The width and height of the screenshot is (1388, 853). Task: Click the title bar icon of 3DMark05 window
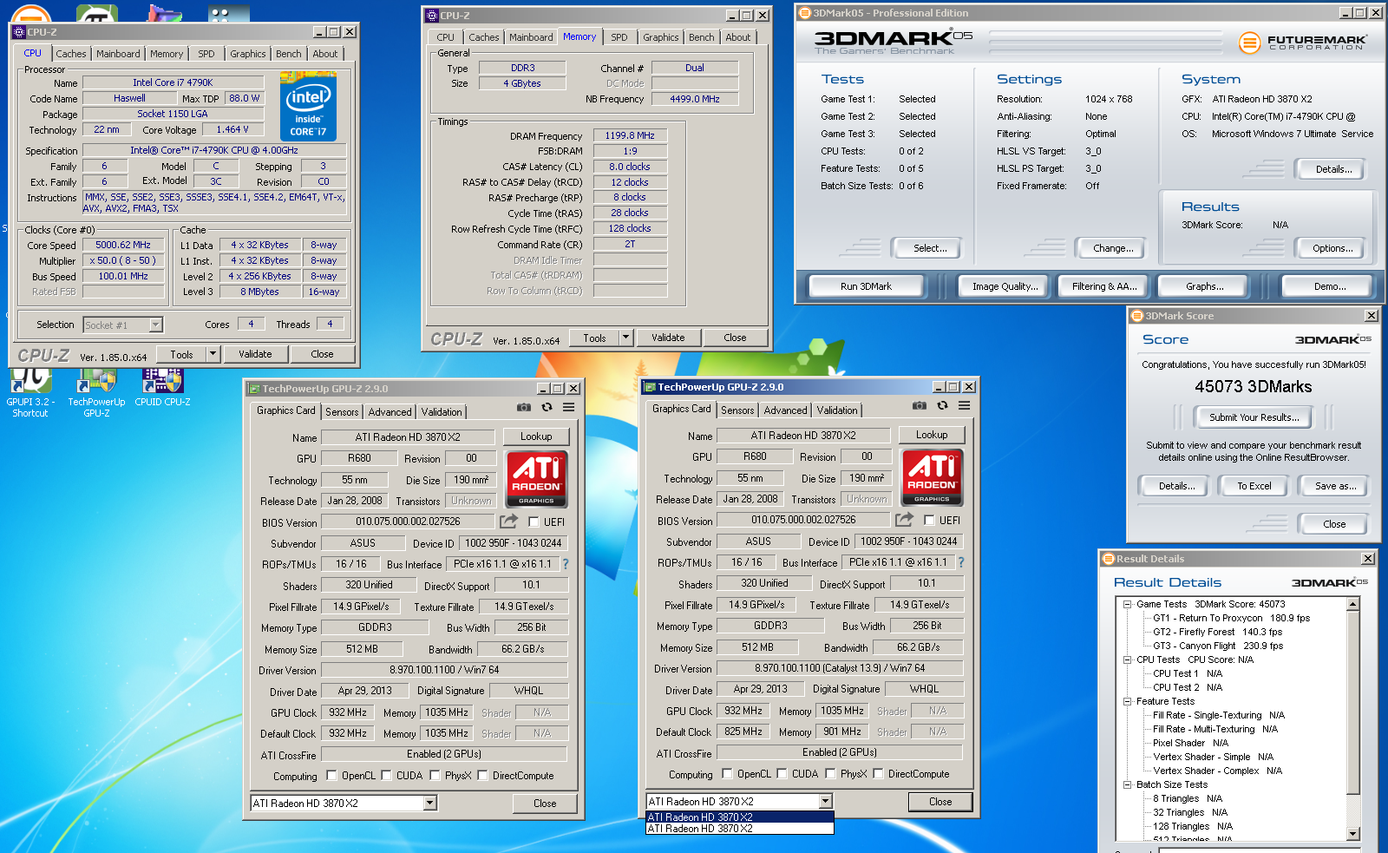[x=804, y=13]
